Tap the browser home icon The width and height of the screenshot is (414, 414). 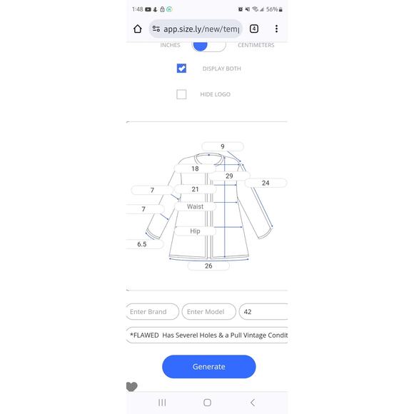(137, 29)
